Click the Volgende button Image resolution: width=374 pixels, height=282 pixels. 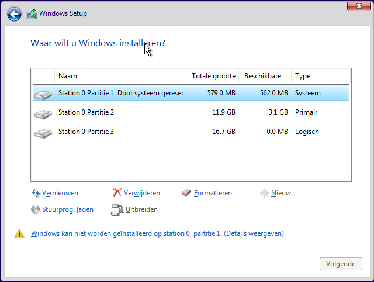(341, 264)
